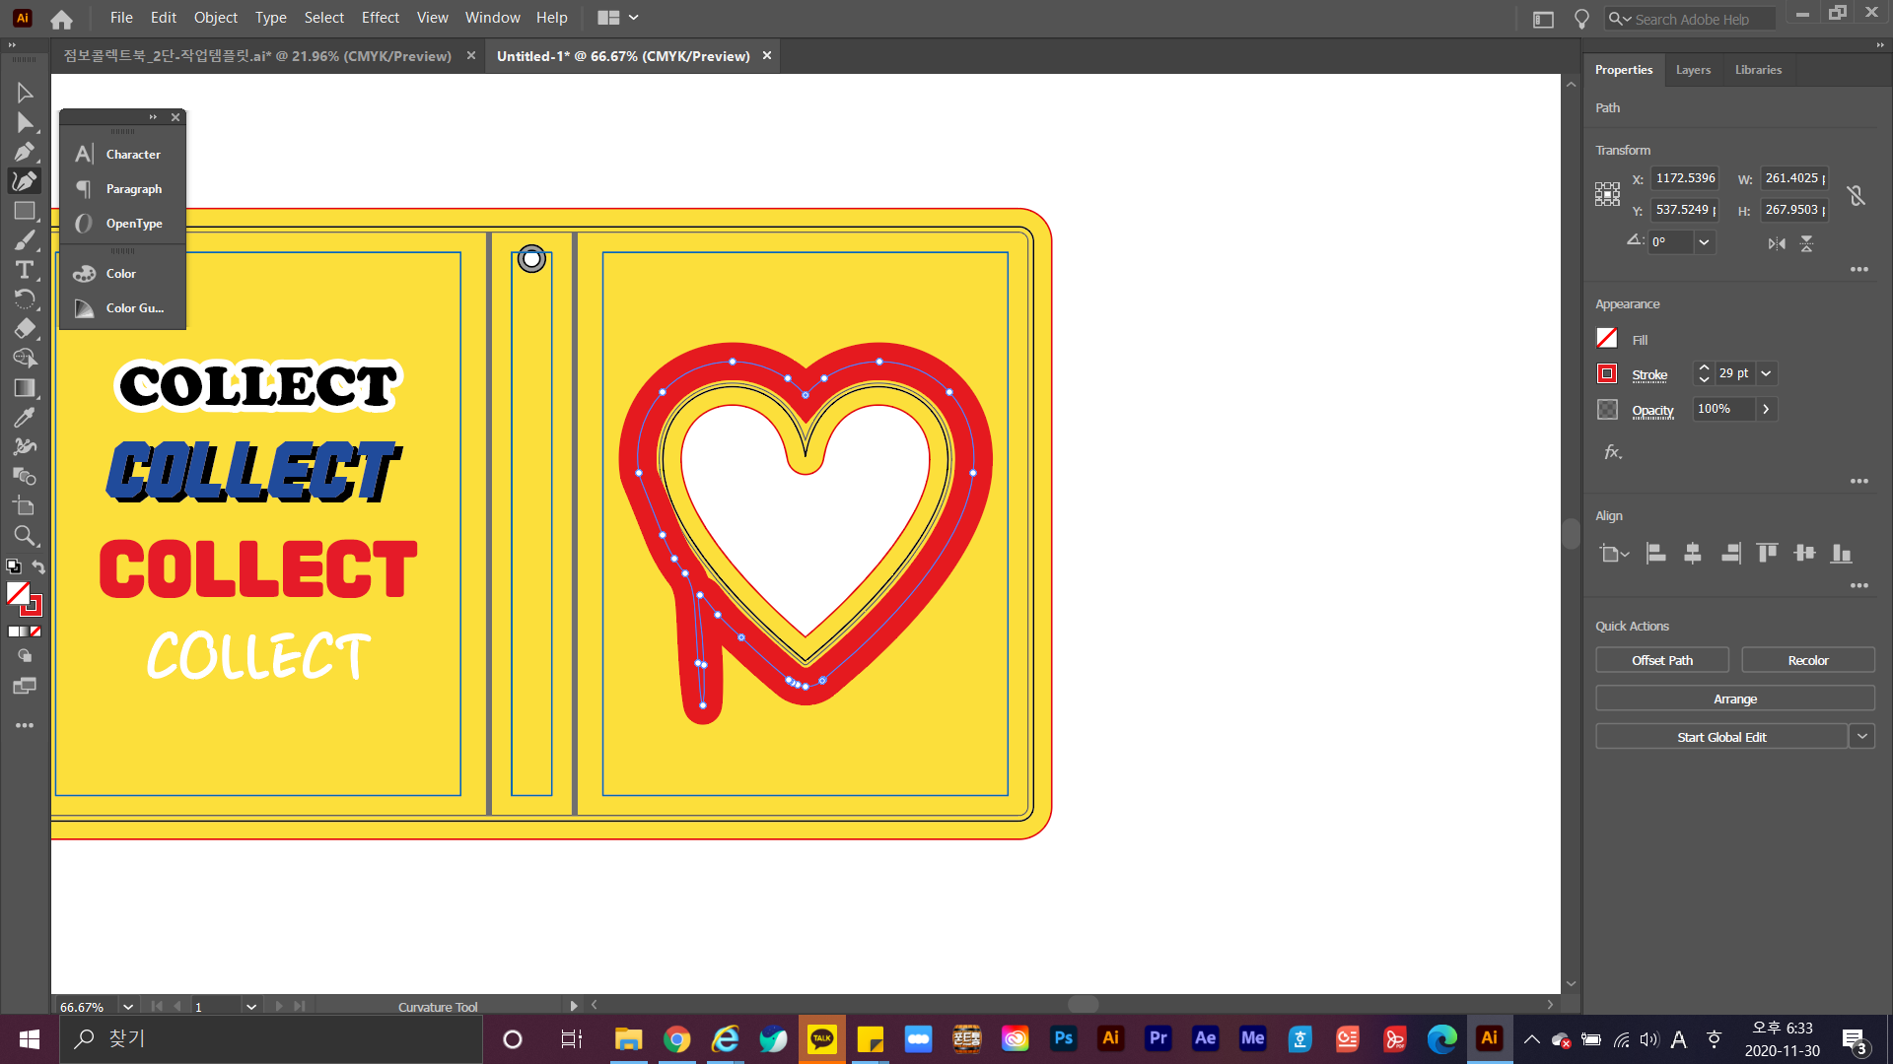Open the Effect menu
The image size is (1893, 1064).
[380, 18]
